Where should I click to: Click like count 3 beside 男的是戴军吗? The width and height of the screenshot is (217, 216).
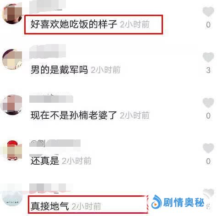[x=208, y=70]
